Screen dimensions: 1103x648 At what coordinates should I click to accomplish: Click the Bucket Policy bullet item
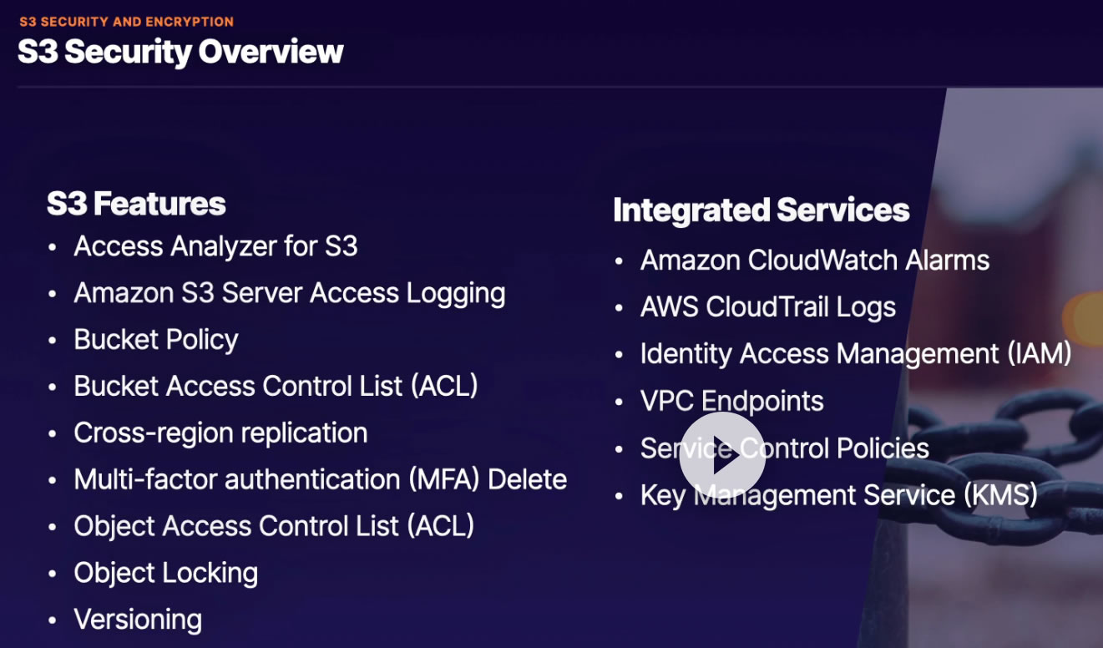point(156,340)
